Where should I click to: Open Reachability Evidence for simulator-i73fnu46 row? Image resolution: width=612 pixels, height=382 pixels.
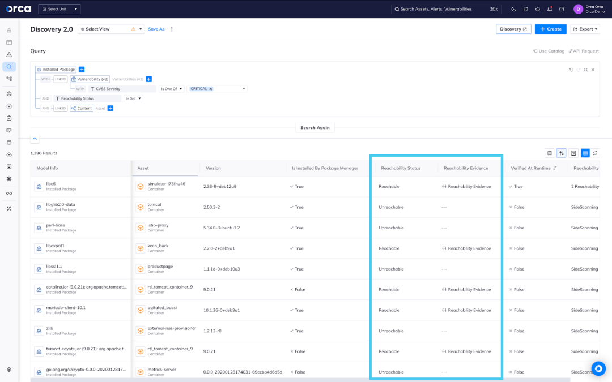pos(466,186)
